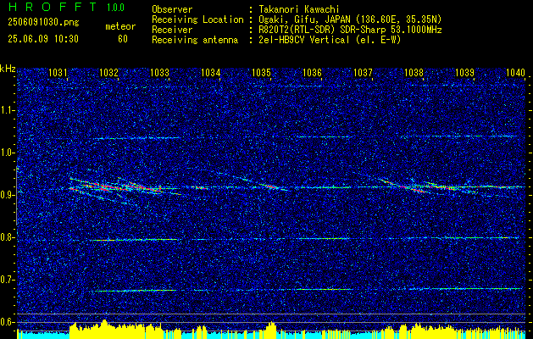
Task: Click the 1.1 frequency axis label
Action: click(8, 110)
